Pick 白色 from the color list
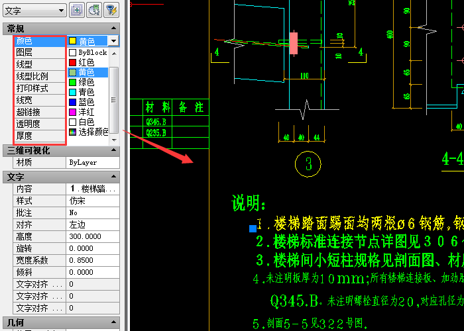 pos(88,122)
